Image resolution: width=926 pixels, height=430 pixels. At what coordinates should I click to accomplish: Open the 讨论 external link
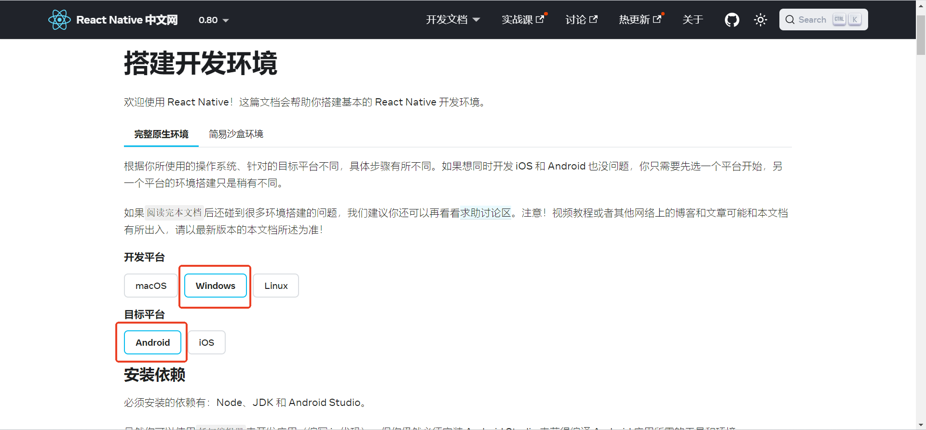(582, 20)
